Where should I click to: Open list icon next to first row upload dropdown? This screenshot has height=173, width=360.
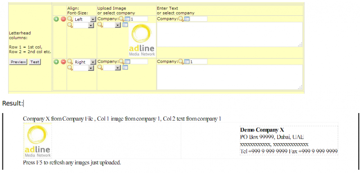(125, 25)
